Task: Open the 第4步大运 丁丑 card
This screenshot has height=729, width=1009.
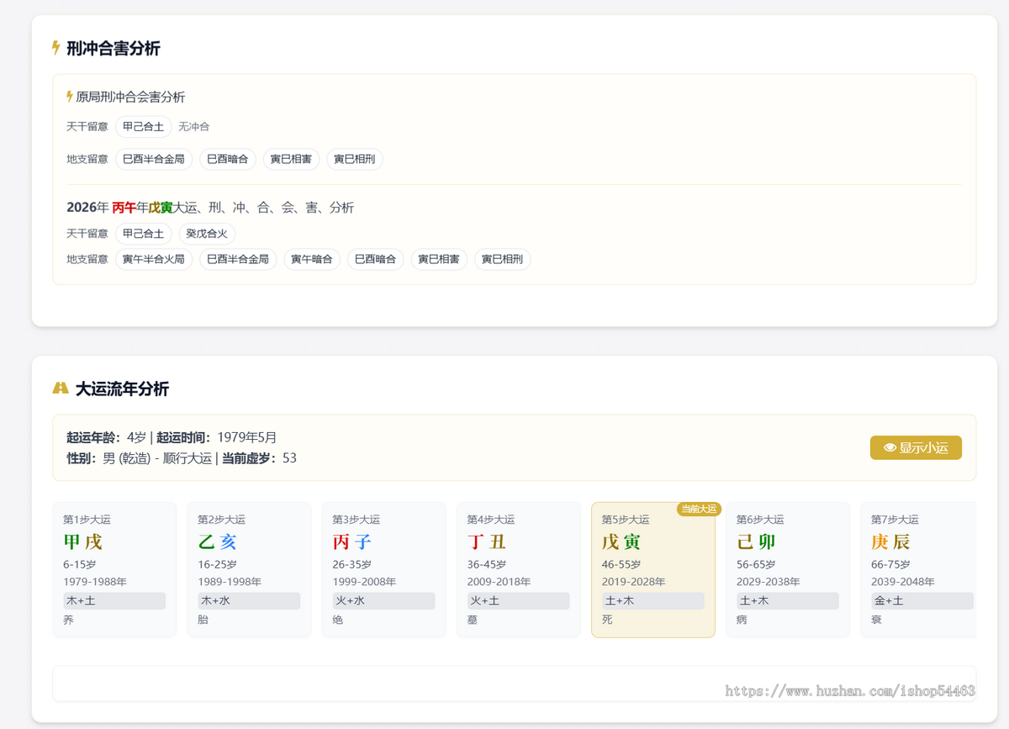Action: (x=519, y=570)
